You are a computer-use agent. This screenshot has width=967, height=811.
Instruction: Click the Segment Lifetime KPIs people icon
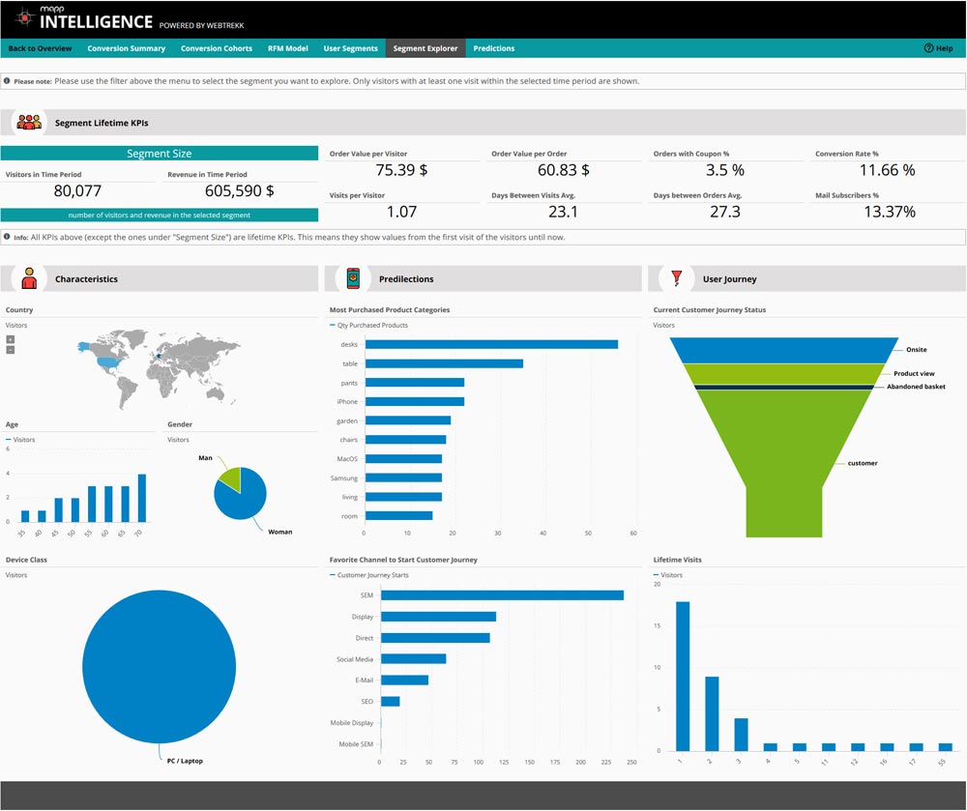coord(29,123)
